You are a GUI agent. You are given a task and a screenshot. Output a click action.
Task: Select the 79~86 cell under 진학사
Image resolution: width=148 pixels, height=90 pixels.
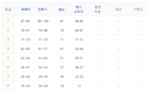[43, 30]
